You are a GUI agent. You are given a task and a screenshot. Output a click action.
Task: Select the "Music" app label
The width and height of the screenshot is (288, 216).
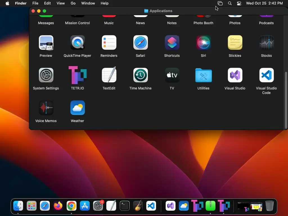tap(109, 23)
